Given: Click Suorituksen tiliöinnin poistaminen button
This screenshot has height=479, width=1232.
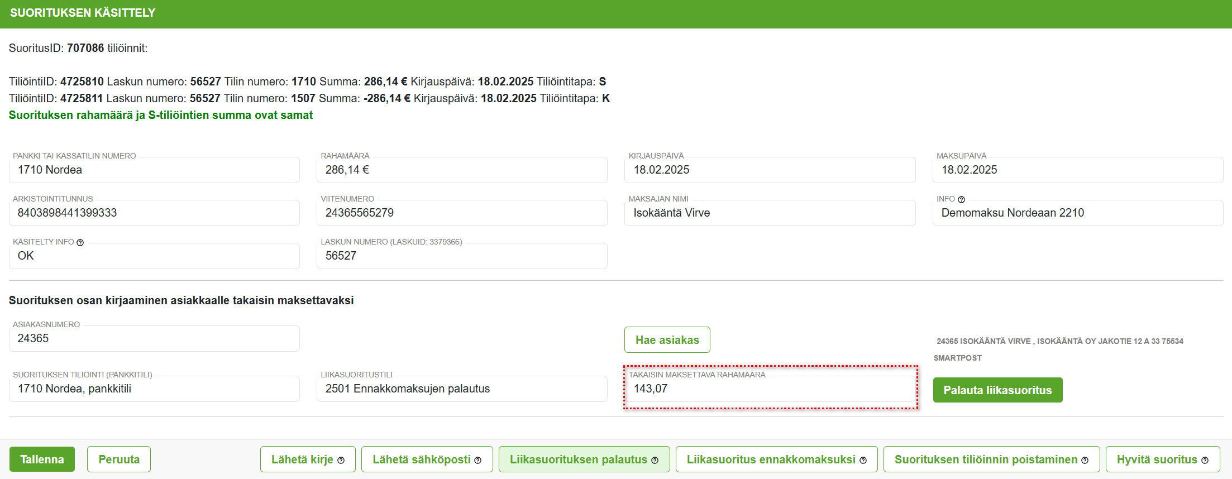Looking at the screenshot, I should 991,459.
